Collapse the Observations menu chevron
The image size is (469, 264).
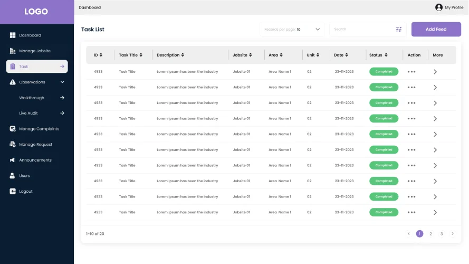point(62,82)
